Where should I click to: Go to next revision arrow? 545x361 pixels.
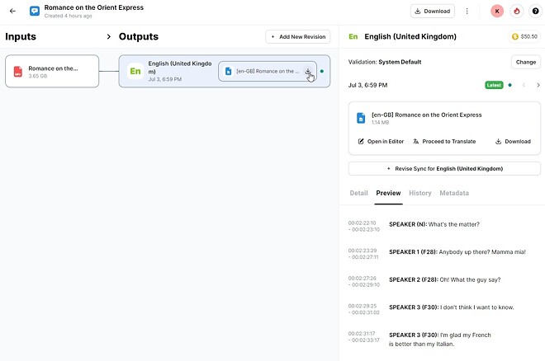[538, 85]
